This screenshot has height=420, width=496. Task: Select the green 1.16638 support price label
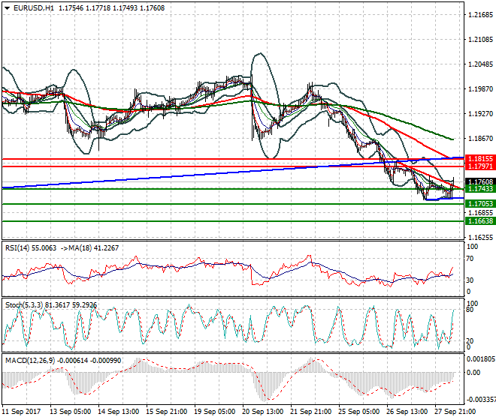click(480, 221)
